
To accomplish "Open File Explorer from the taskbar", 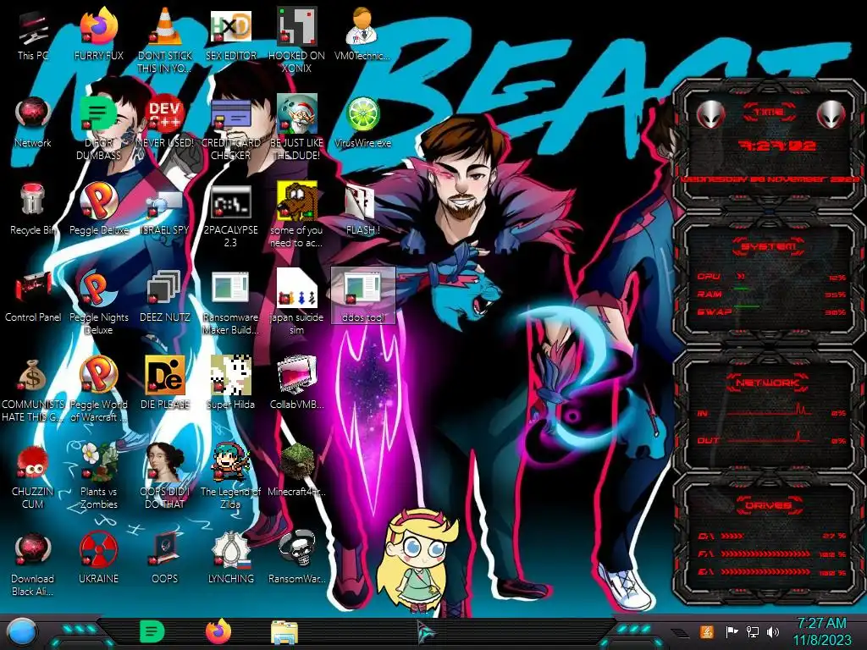I will click(x=284, y=632).
